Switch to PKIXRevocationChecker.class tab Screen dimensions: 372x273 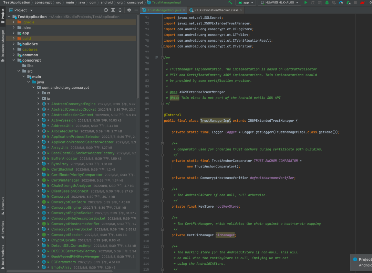click(216, 10)
